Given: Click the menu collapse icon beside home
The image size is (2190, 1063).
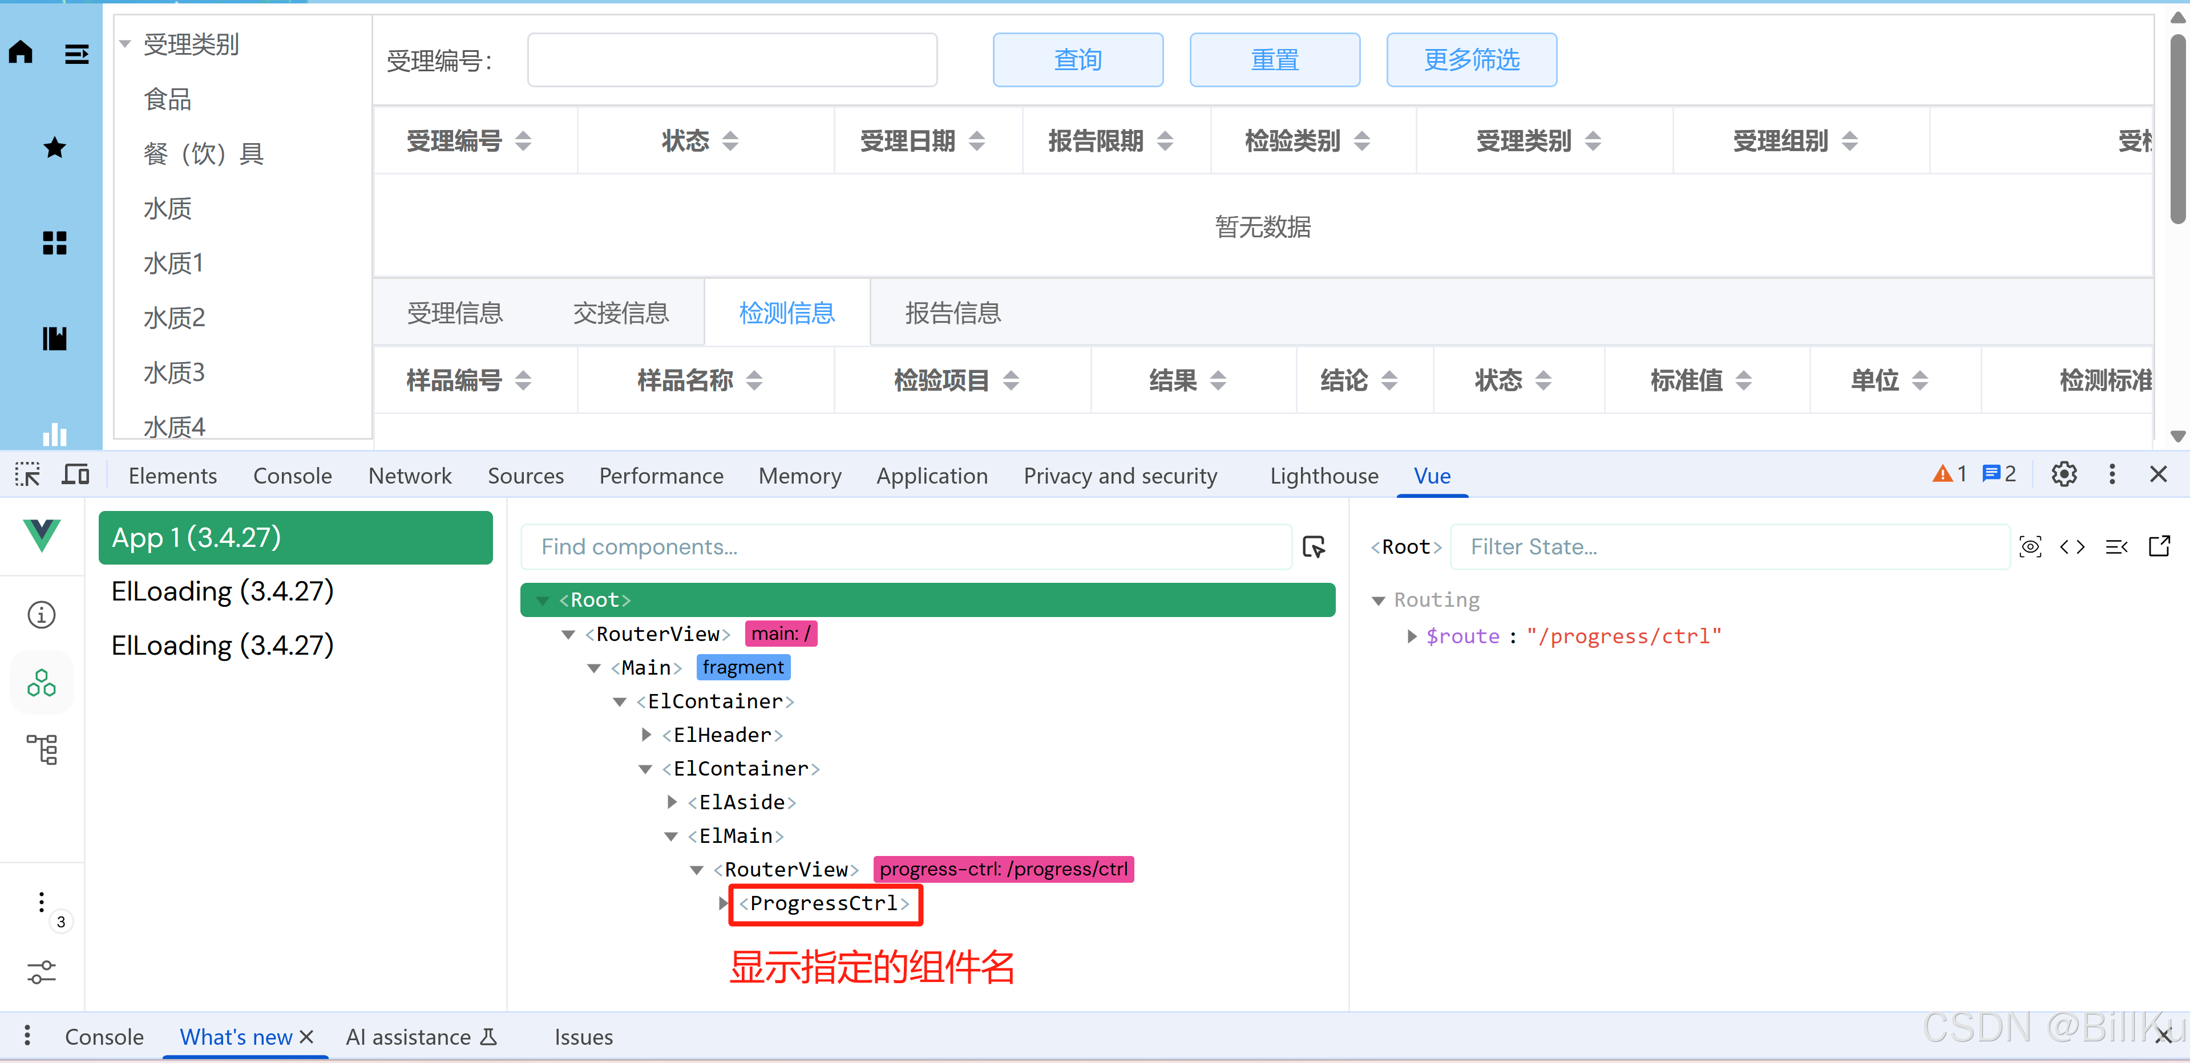Looking at the screenshot, I should pyautogui.click(x=76, y=54).
